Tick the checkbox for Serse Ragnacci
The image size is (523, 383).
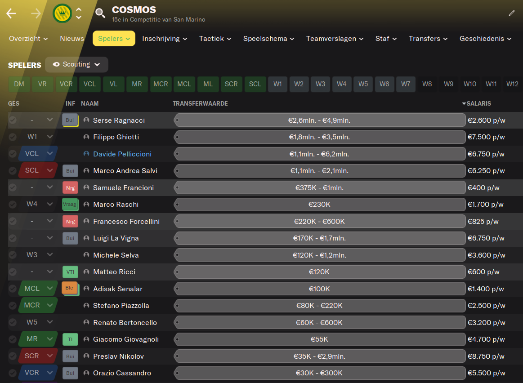click(13, 120)
